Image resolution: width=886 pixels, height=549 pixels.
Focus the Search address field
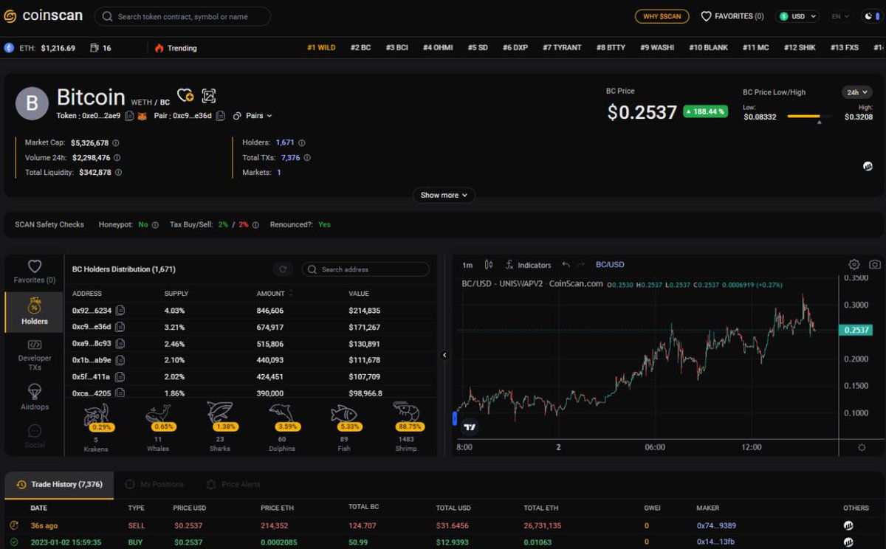pyautogui.click(x=365, y=269)
